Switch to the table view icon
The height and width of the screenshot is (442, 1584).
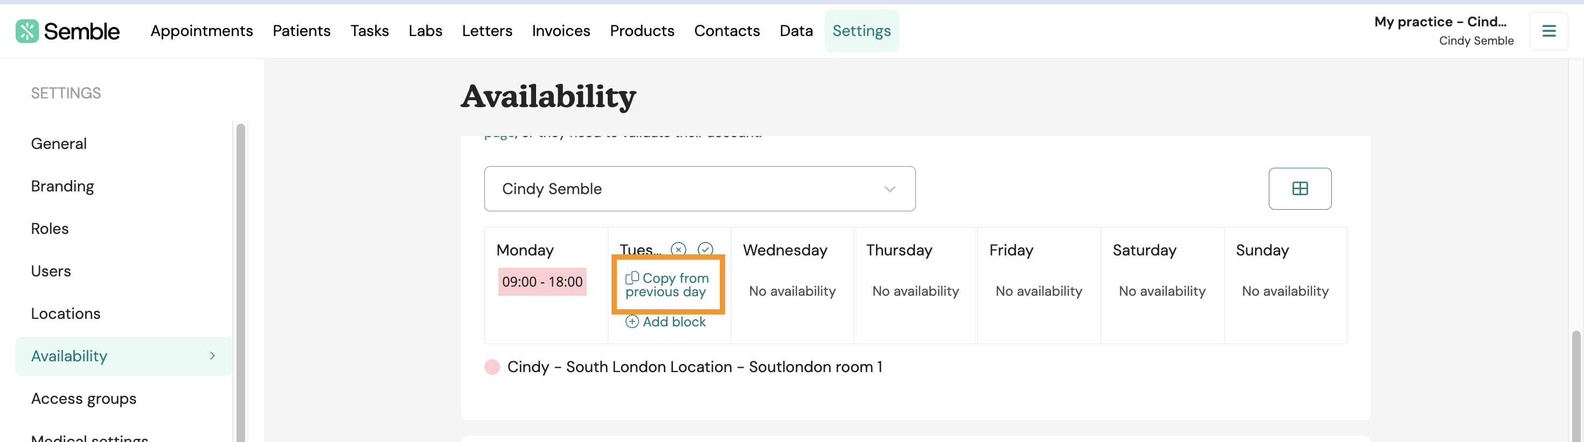coord(1300,188)
